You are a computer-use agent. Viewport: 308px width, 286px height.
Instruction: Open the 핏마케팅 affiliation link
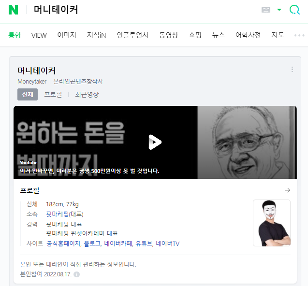point(57,214)
